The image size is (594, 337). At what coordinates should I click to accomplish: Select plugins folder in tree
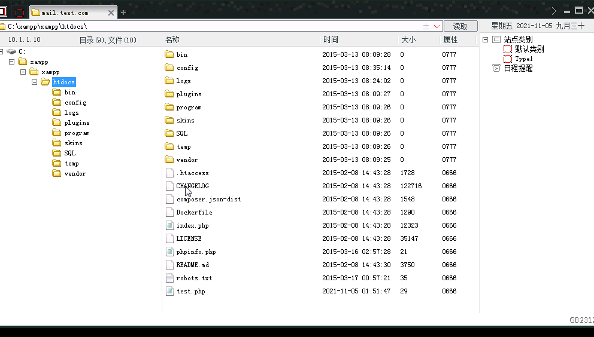(x=77, y=123)
